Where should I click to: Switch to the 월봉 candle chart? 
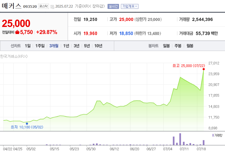[x=190, y=46]
